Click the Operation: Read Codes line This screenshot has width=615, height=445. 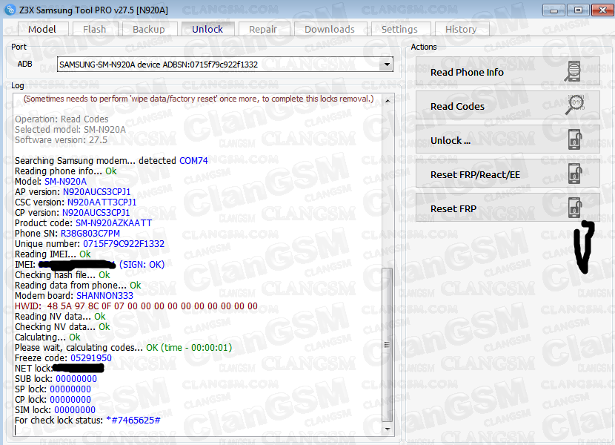[61, 119]
